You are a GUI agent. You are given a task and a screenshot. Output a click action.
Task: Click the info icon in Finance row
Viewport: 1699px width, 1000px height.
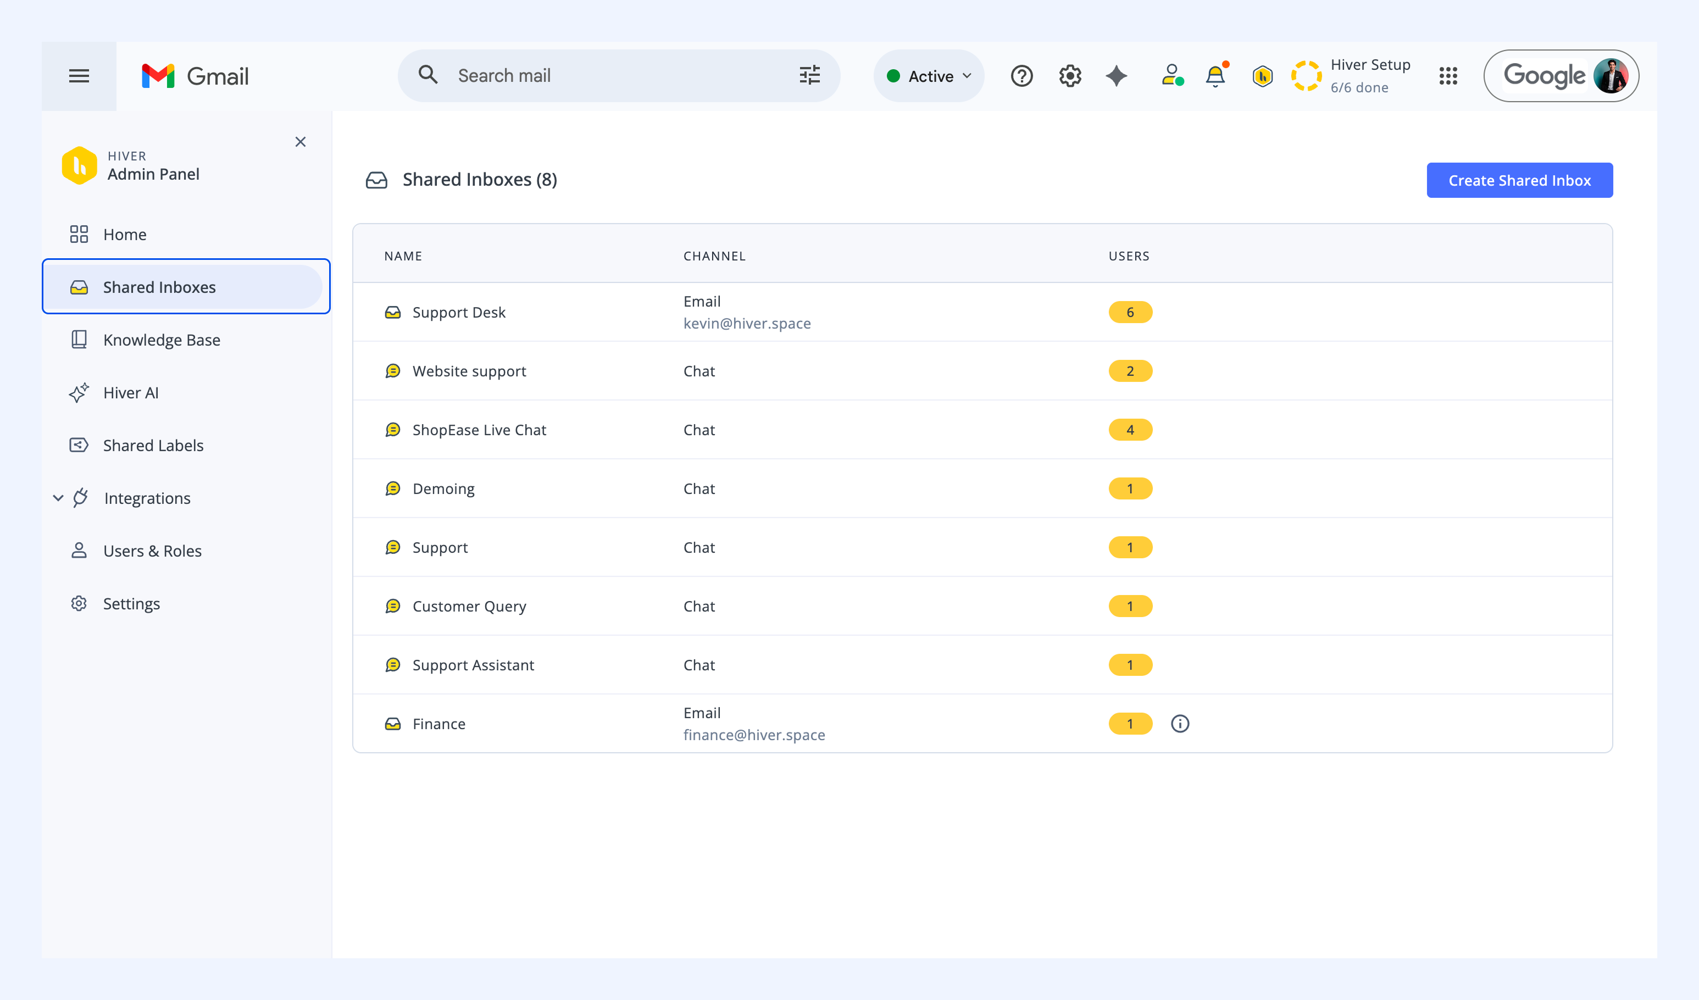[1180, 724]
